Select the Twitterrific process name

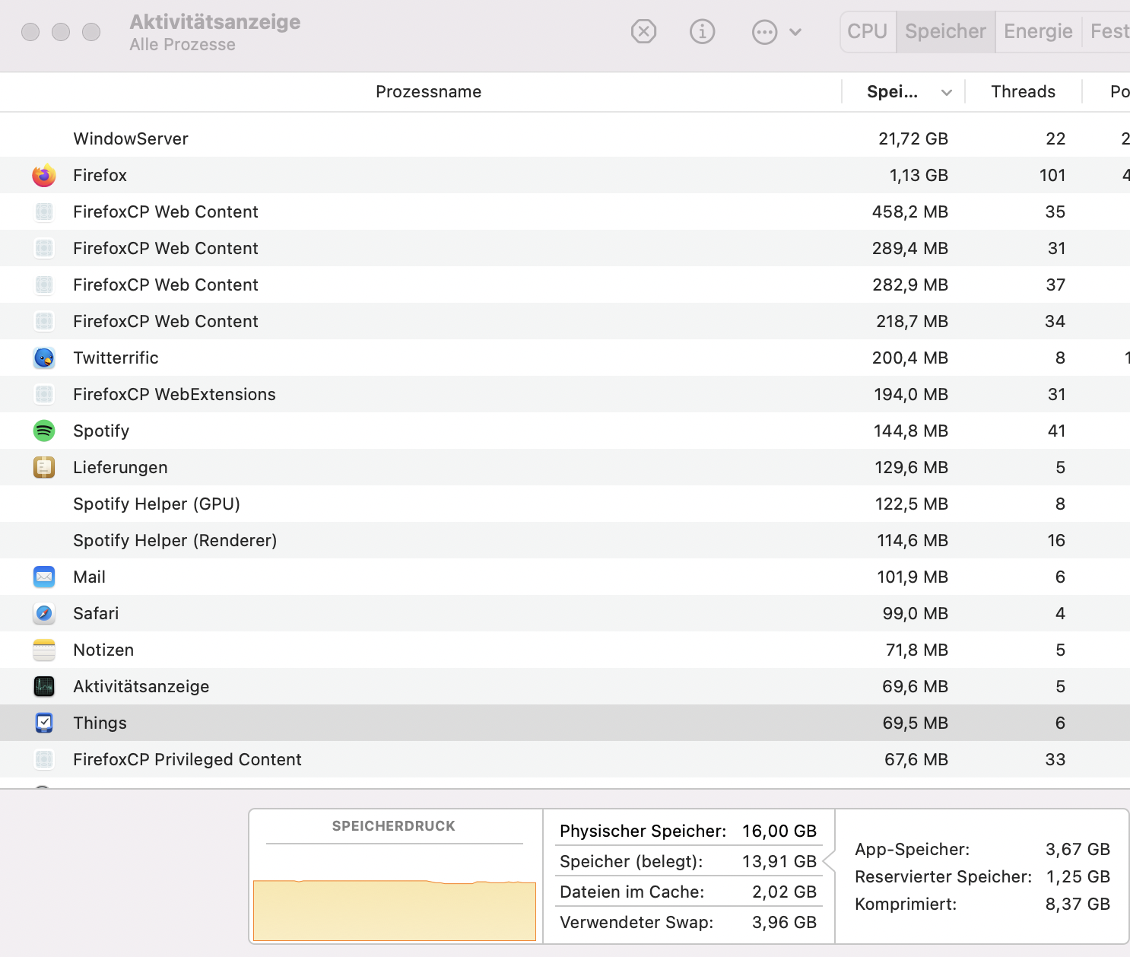pos(116,358)
